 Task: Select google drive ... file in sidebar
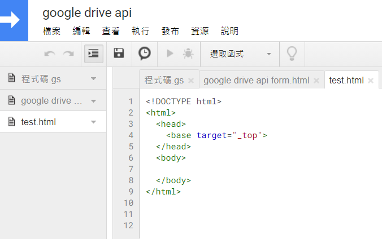tap(53, 100)
